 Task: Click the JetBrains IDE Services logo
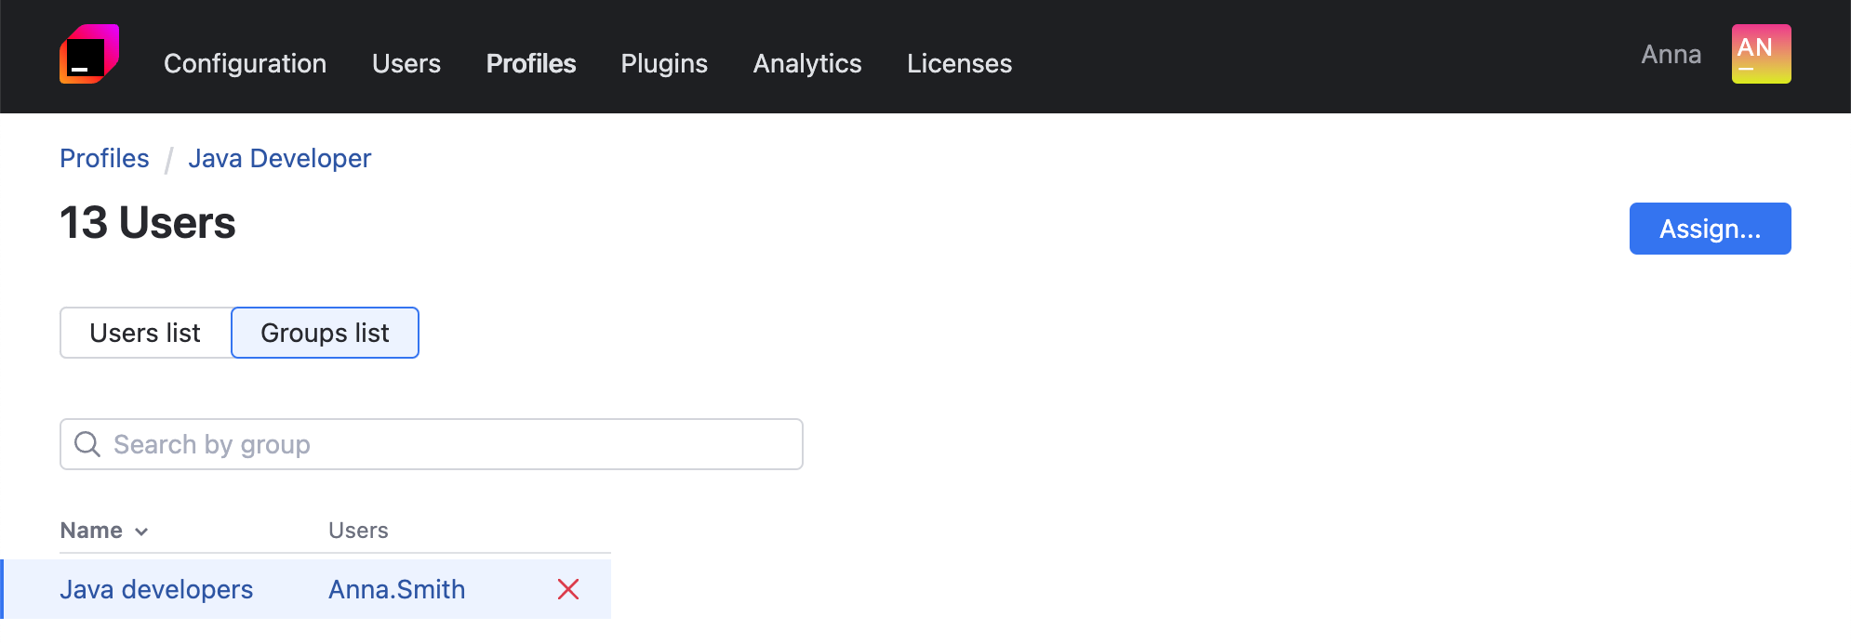coord(89,54)
